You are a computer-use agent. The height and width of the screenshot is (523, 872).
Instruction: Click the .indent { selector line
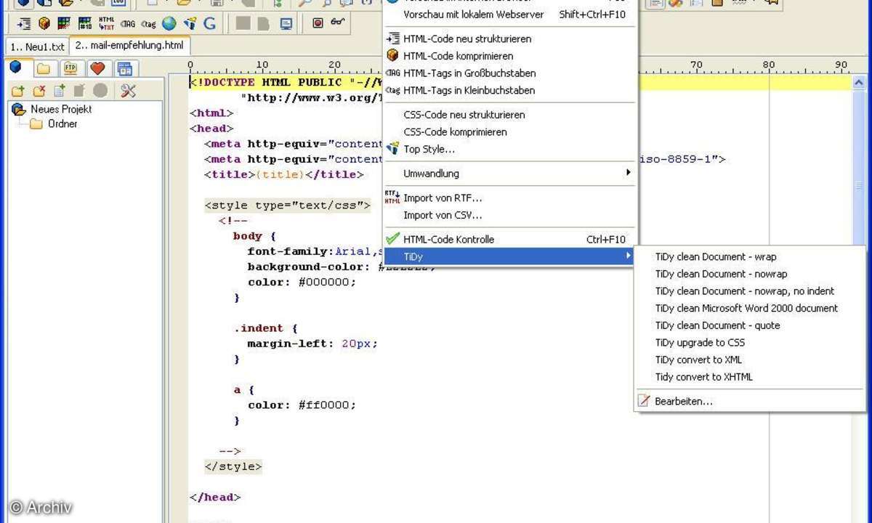(265, 328)
